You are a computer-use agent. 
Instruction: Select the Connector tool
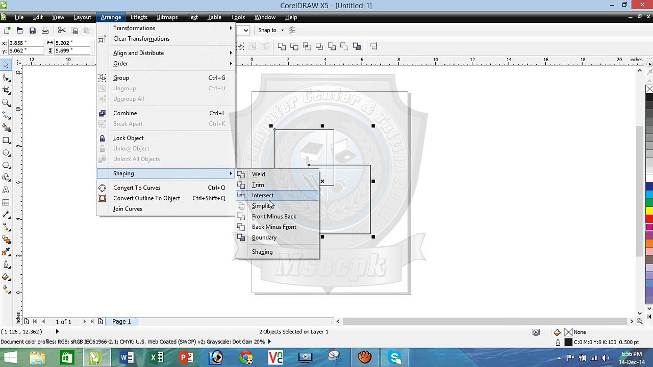coord(6,228)
